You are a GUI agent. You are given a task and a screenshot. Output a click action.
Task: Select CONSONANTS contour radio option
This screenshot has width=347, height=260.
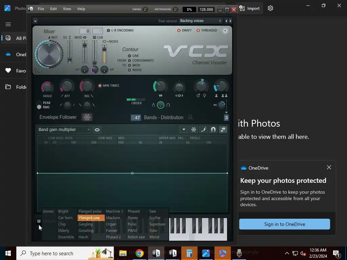coord(129,60)
